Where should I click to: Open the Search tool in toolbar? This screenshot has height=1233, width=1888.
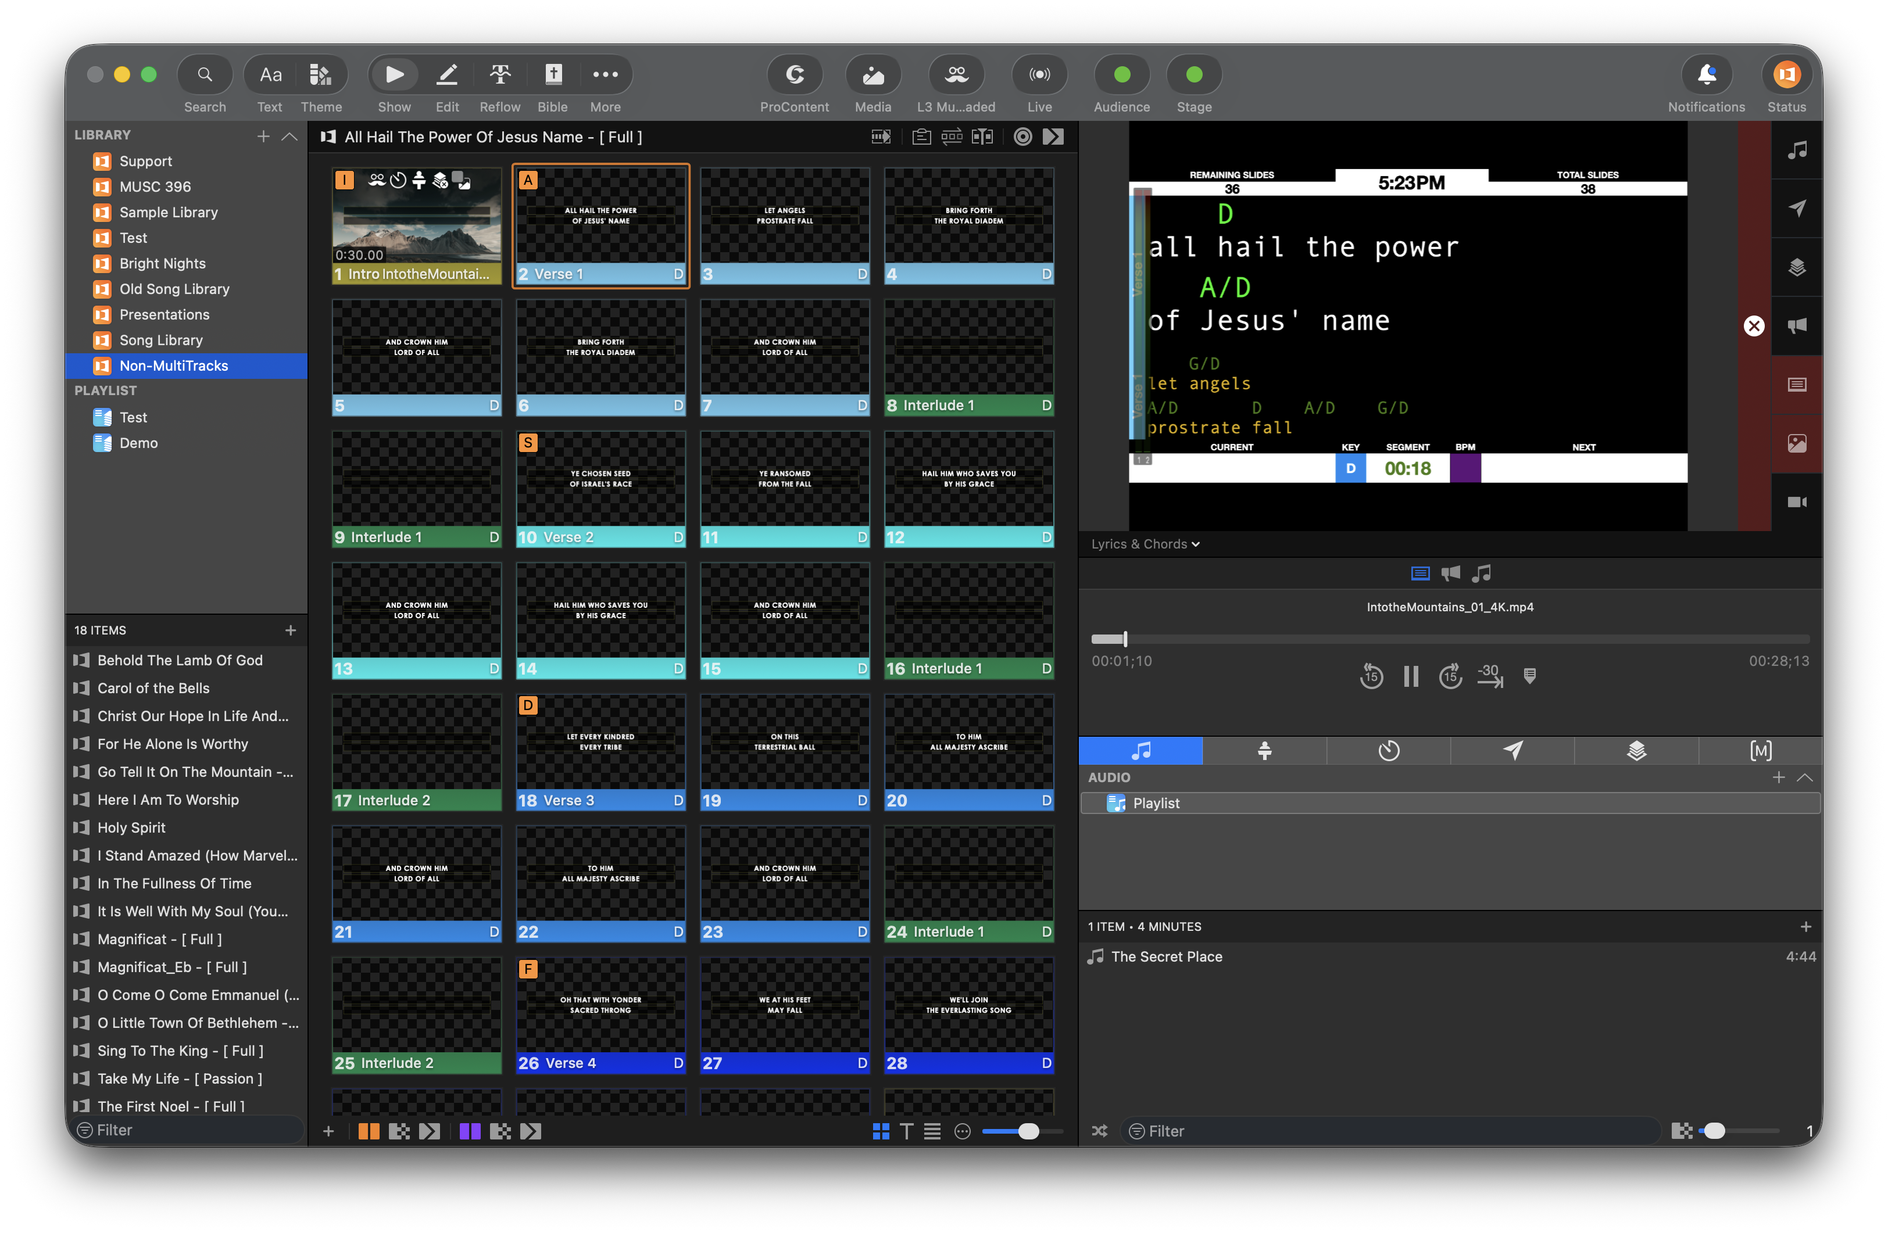[x=205, y=74]
